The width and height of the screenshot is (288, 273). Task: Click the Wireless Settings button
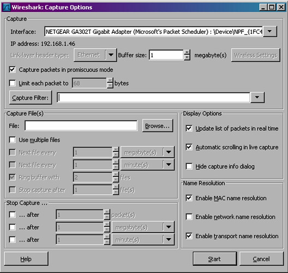(256, 55)
